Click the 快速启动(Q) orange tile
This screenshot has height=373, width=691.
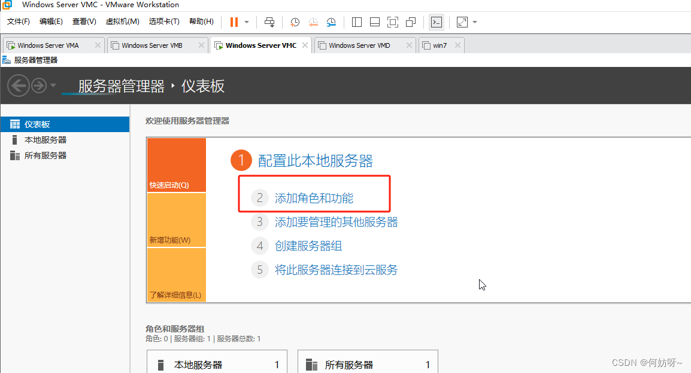[176, 166]
